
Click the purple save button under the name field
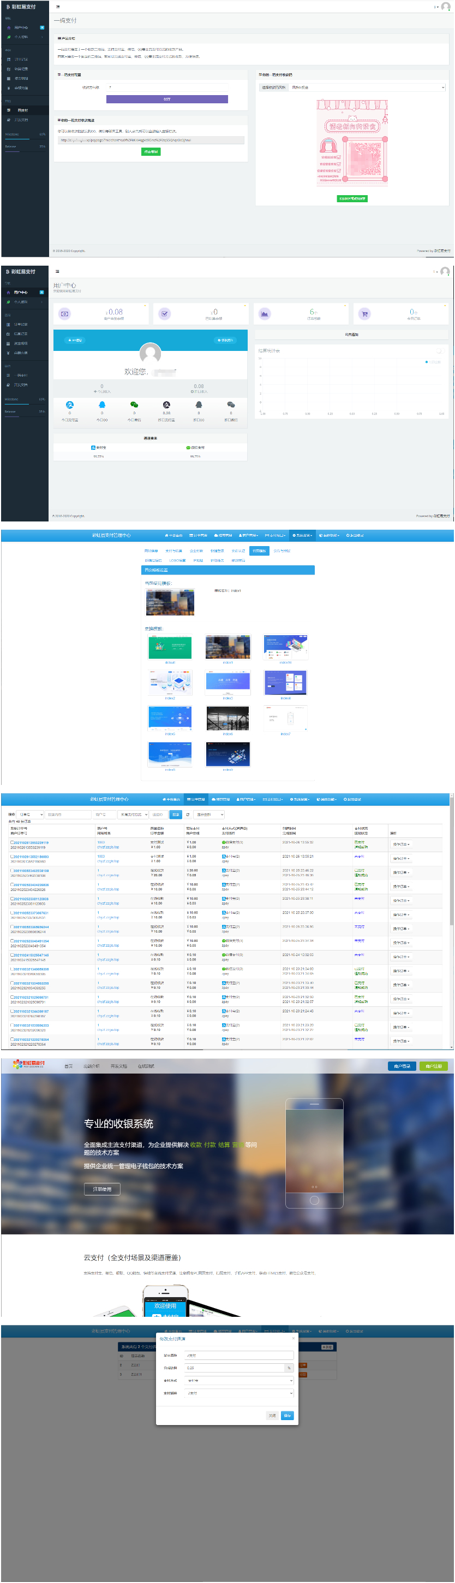(167, 99)
